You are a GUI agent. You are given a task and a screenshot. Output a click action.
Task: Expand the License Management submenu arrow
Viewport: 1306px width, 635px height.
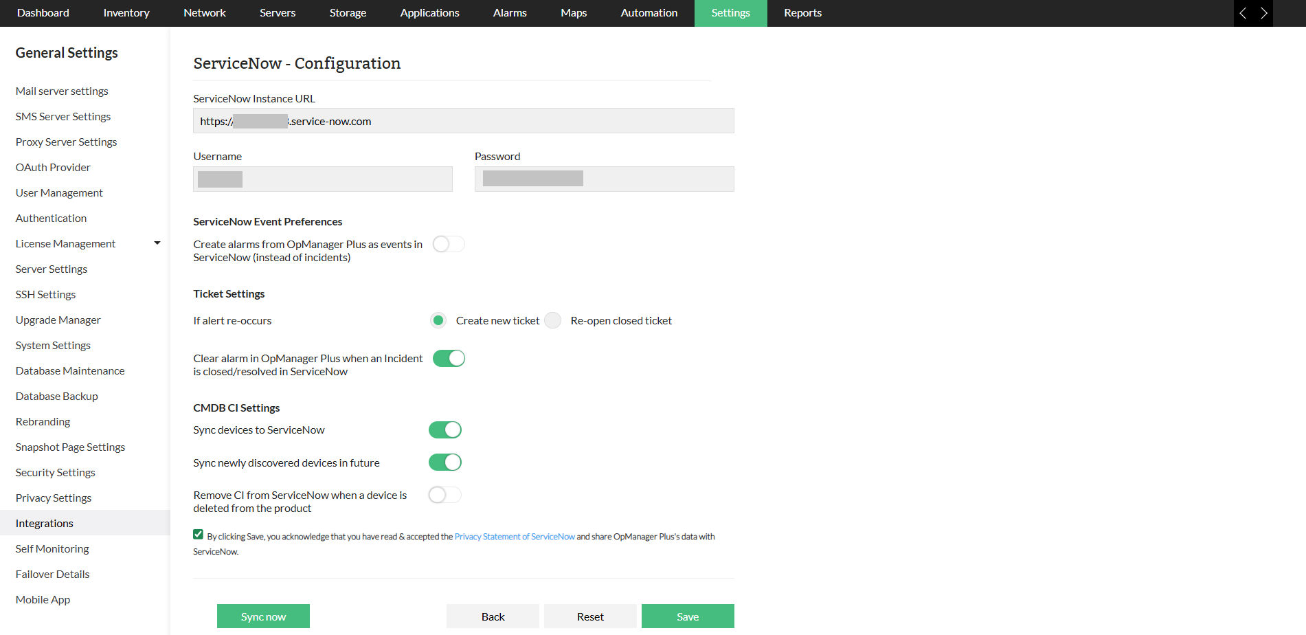pyautogui.click(x=157, y=243)
